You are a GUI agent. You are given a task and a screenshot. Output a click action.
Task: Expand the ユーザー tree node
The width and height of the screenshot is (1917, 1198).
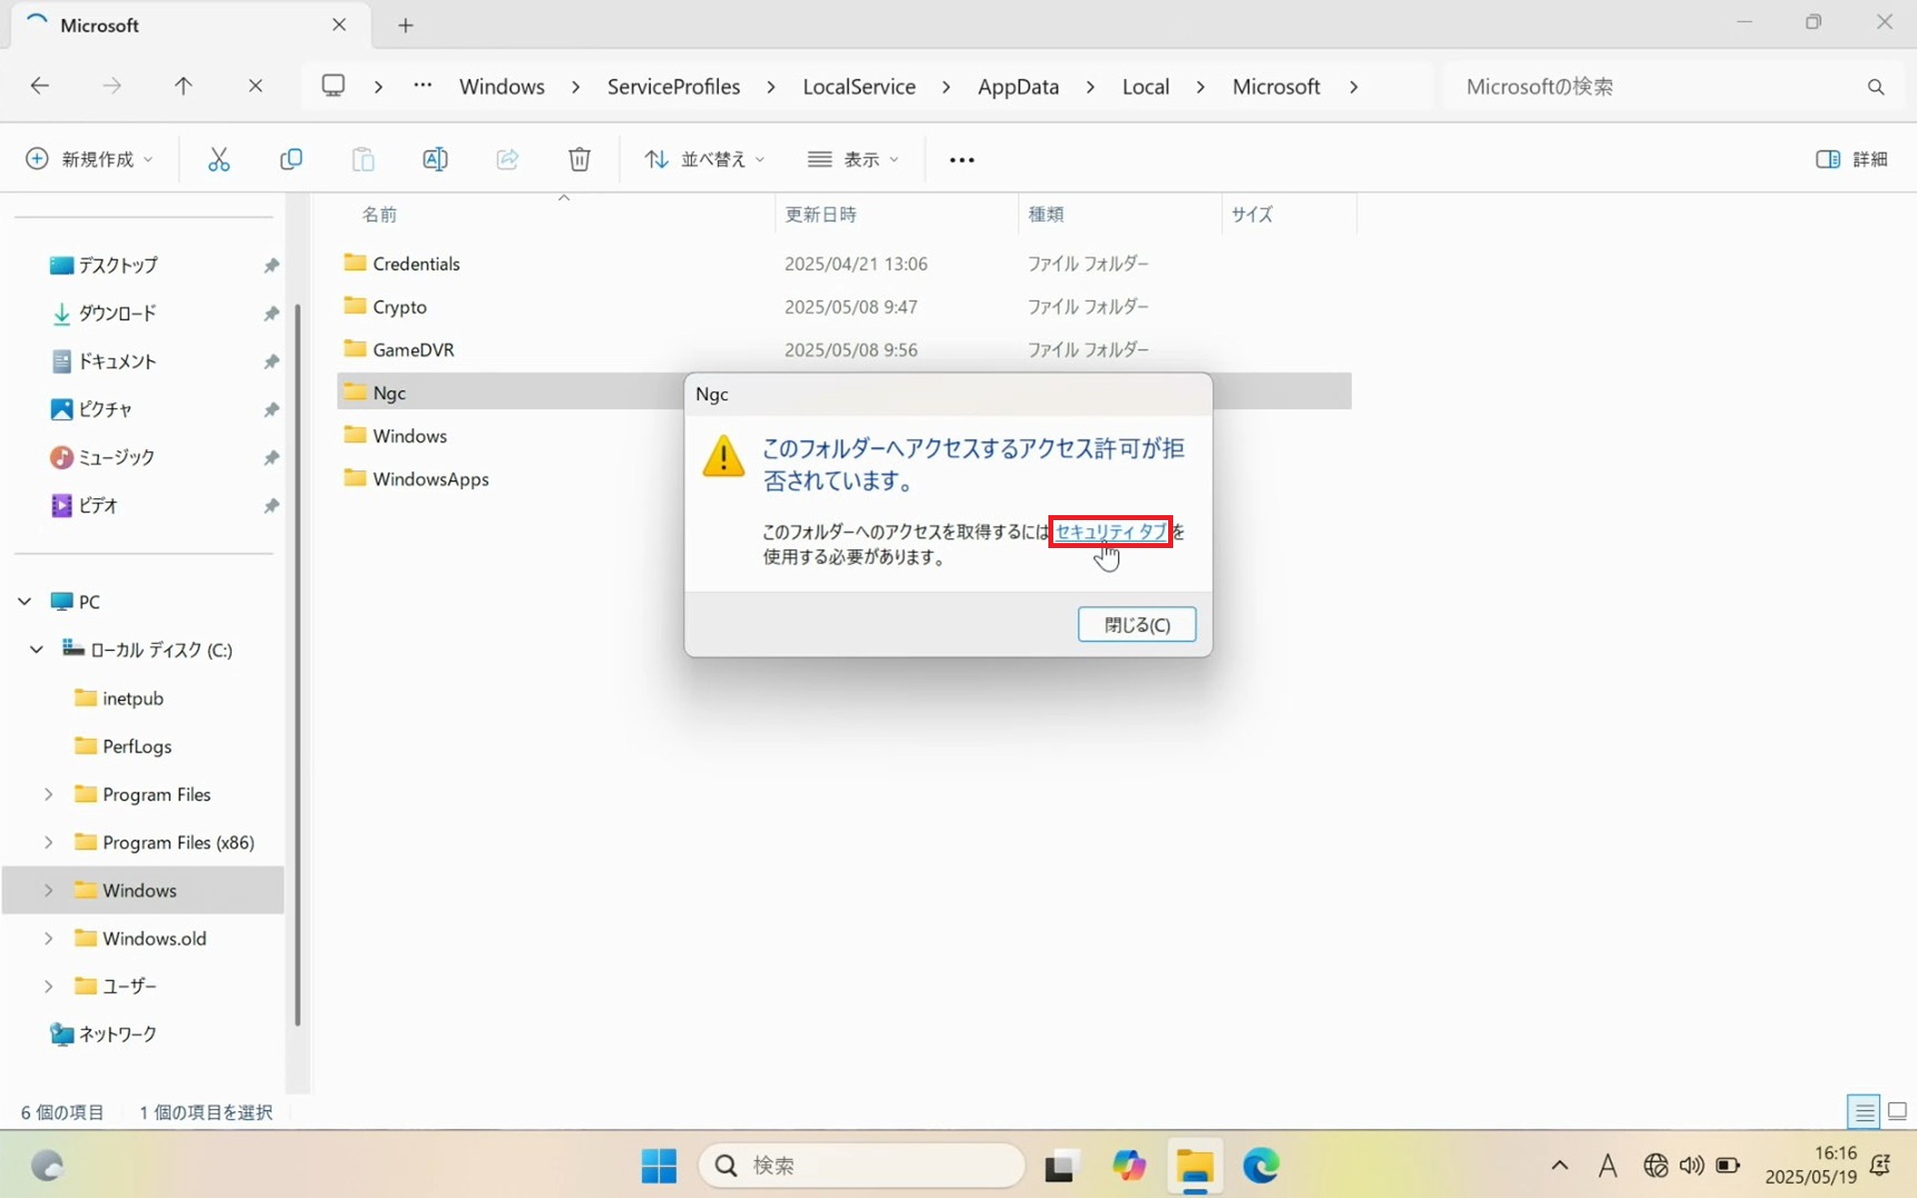[x=48, y=986]
